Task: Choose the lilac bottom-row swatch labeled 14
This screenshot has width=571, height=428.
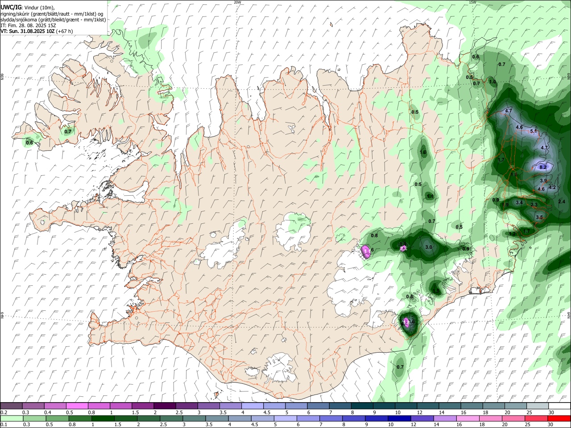Action: pyautogui.click(x=445, y=418)
